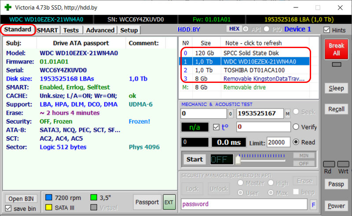The height and width of the screenshot is (216, 352).
Task: Click the green cross Victoria app icon
Action: (8, 7)
